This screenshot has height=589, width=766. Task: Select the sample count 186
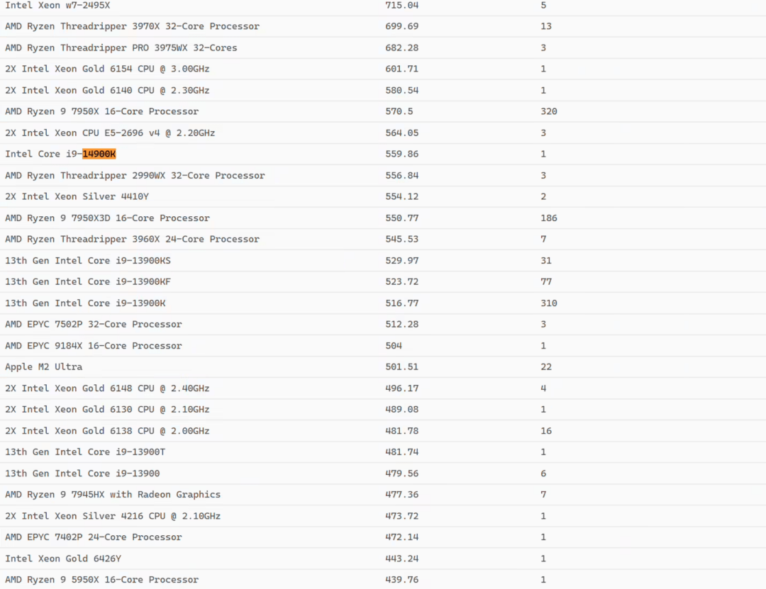tap(549, 218)
